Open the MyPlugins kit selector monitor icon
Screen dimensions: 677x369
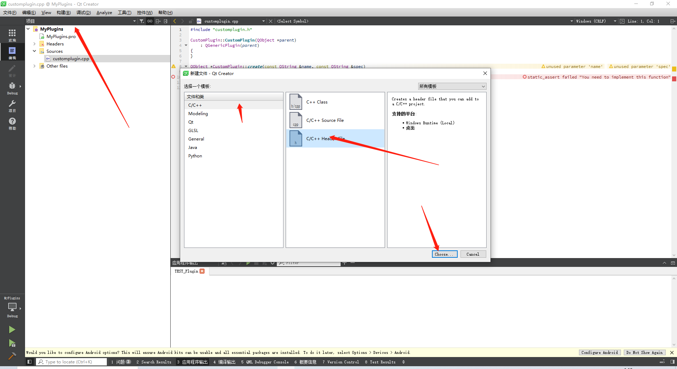tap(12, 308)
